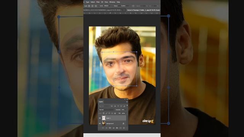Select the Background layer name
244x137 pixels.
coord(110,123)
